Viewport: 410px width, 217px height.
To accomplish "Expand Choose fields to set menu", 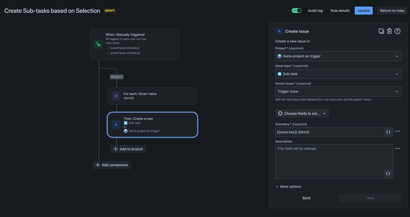I will click(x=302, y=113).
